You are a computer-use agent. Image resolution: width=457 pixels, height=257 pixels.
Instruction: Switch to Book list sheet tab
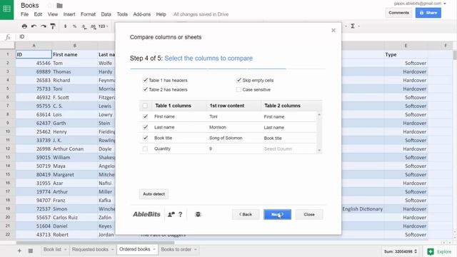52,250
